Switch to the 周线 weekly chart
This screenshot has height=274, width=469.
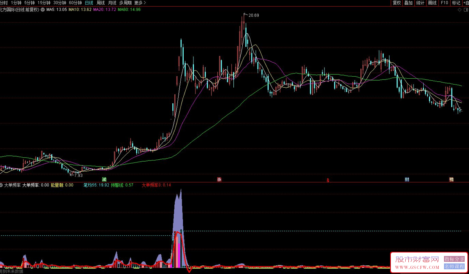[101, 3]
